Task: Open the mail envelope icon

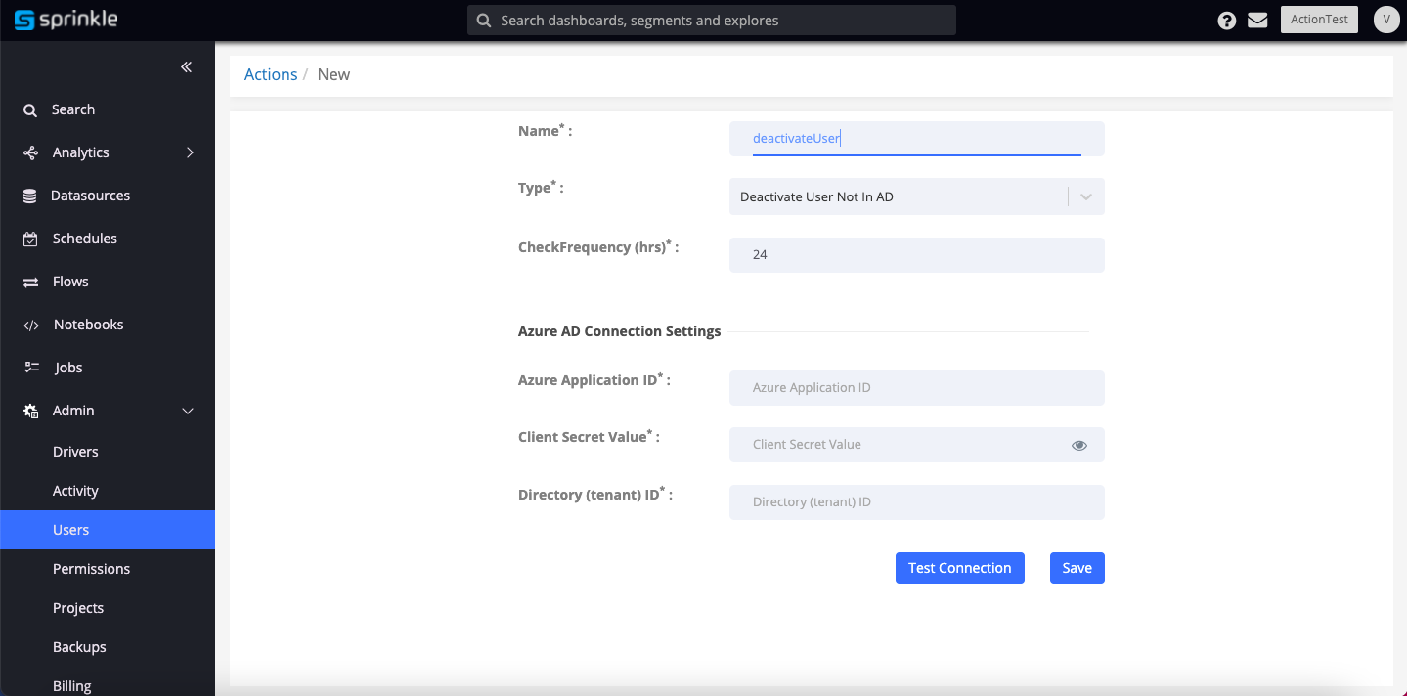Action: coord(1257,21)
